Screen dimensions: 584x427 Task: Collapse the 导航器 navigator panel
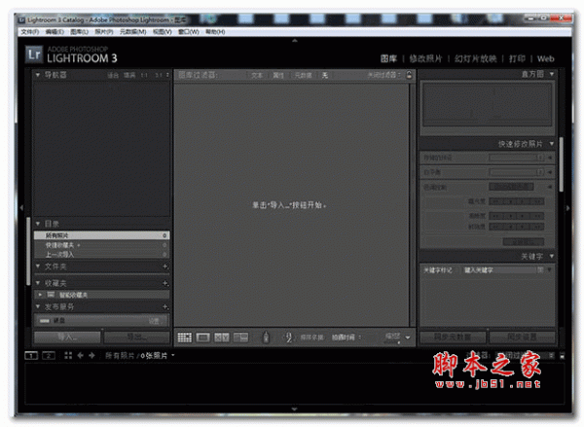pos(38,74)
